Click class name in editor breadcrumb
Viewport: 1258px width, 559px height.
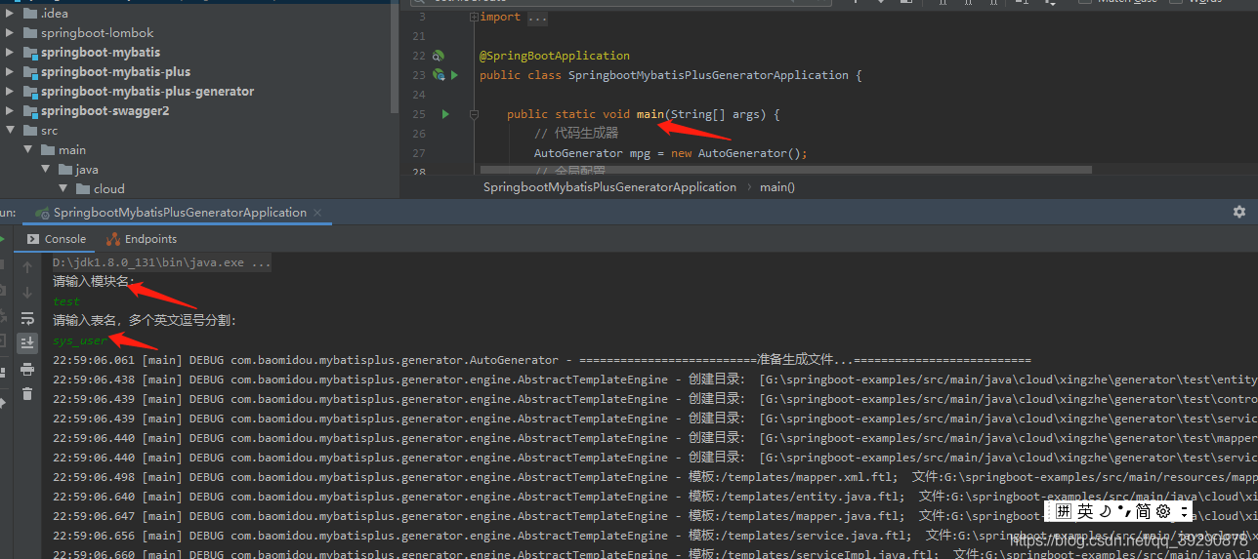(609, 186)
